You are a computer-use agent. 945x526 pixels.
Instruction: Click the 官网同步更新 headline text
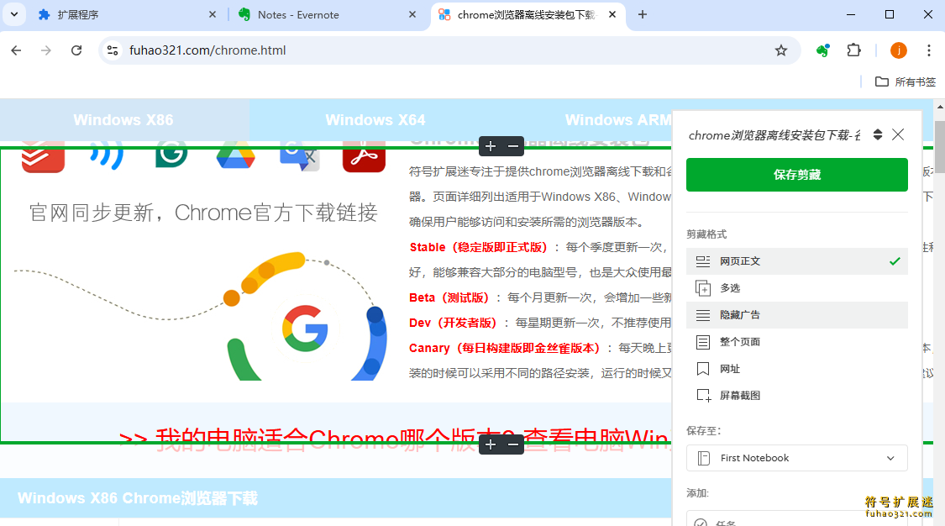click(203, 213)
